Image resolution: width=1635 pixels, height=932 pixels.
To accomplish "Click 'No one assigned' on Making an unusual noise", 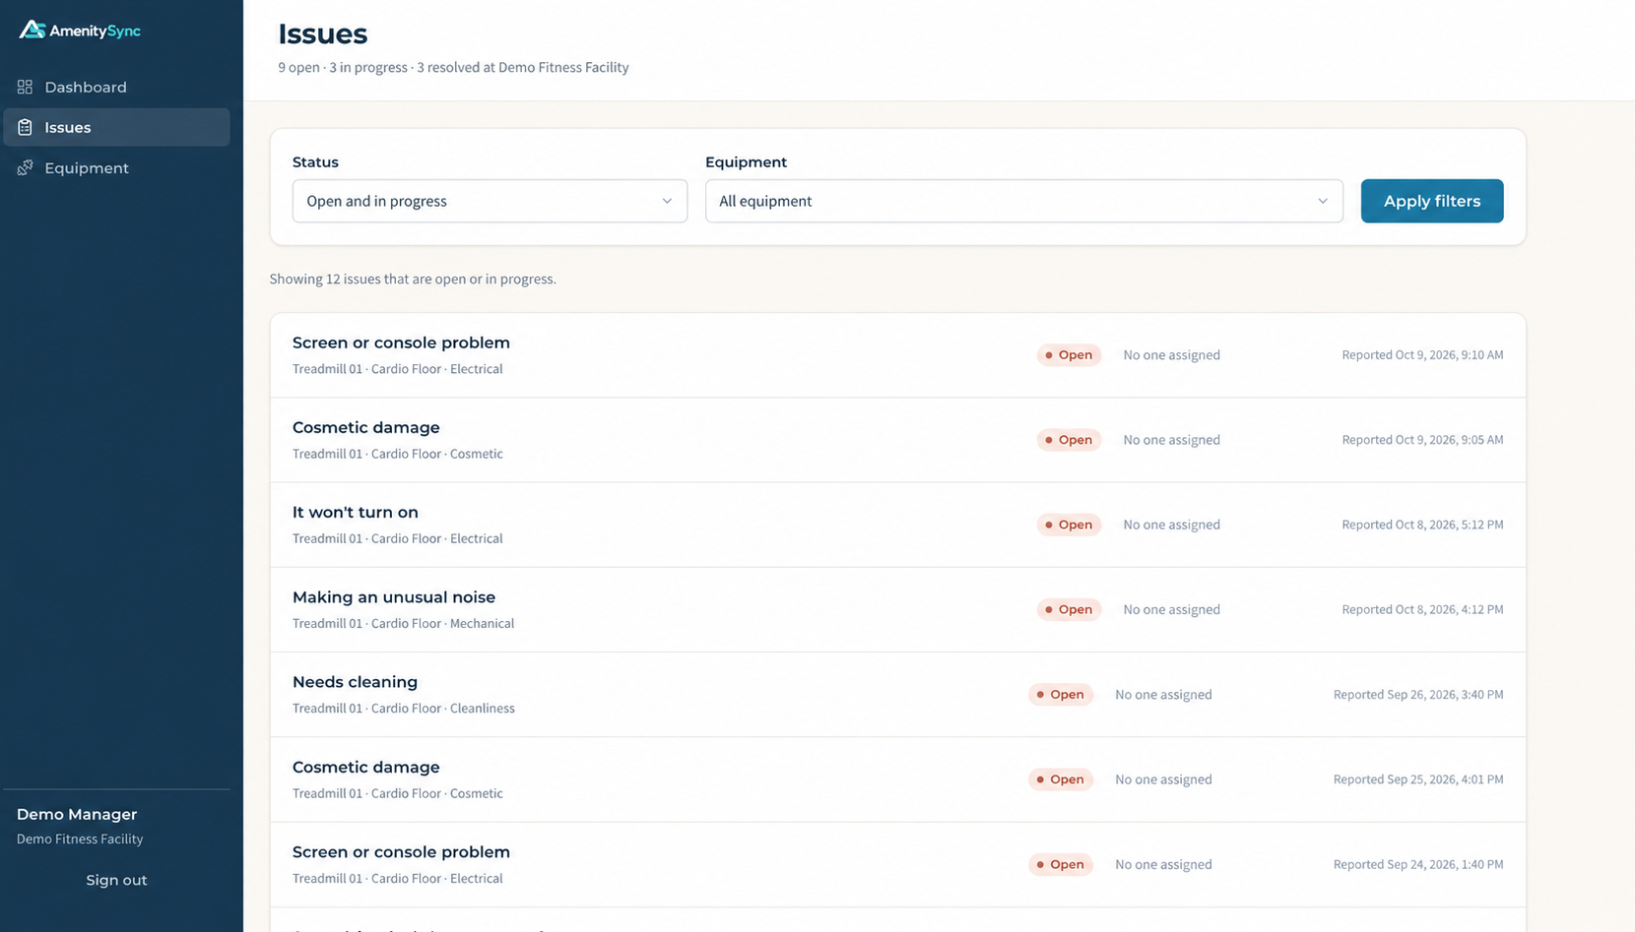I will click(x=1171, y=609).
